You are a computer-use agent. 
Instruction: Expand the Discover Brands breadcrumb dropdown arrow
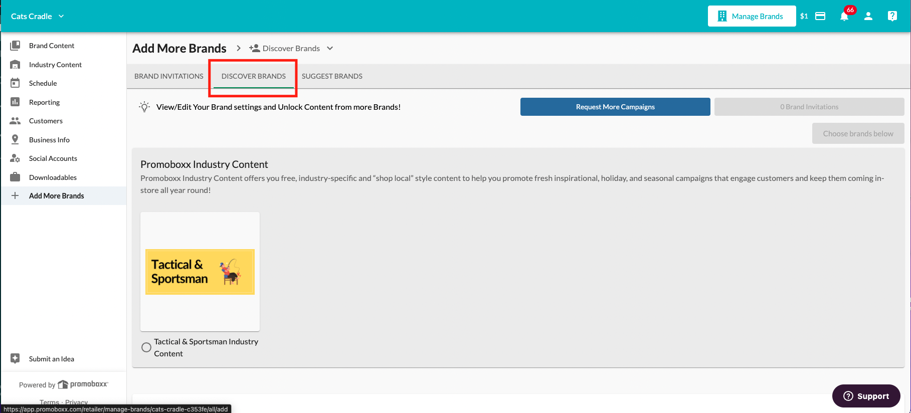point(330,48)
